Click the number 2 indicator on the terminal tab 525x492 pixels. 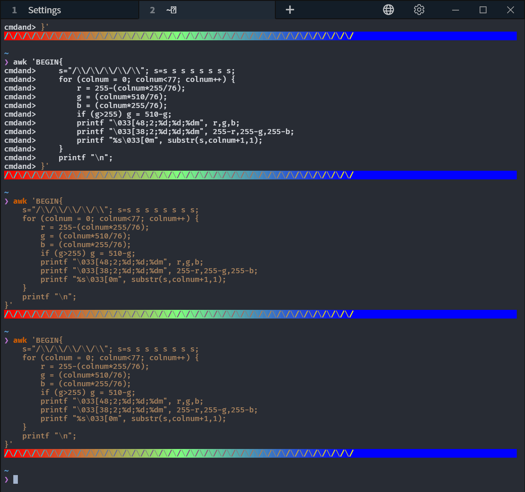pyautogui.click(x=152, y=10)
